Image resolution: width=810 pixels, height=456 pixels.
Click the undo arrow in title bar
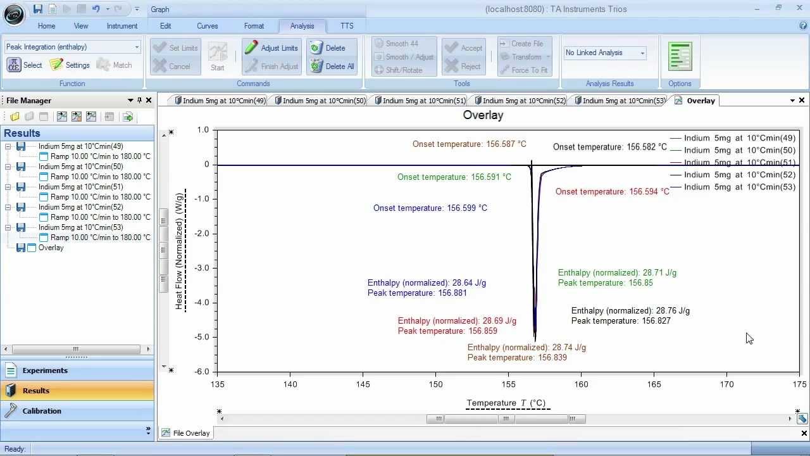coord(96,9)
